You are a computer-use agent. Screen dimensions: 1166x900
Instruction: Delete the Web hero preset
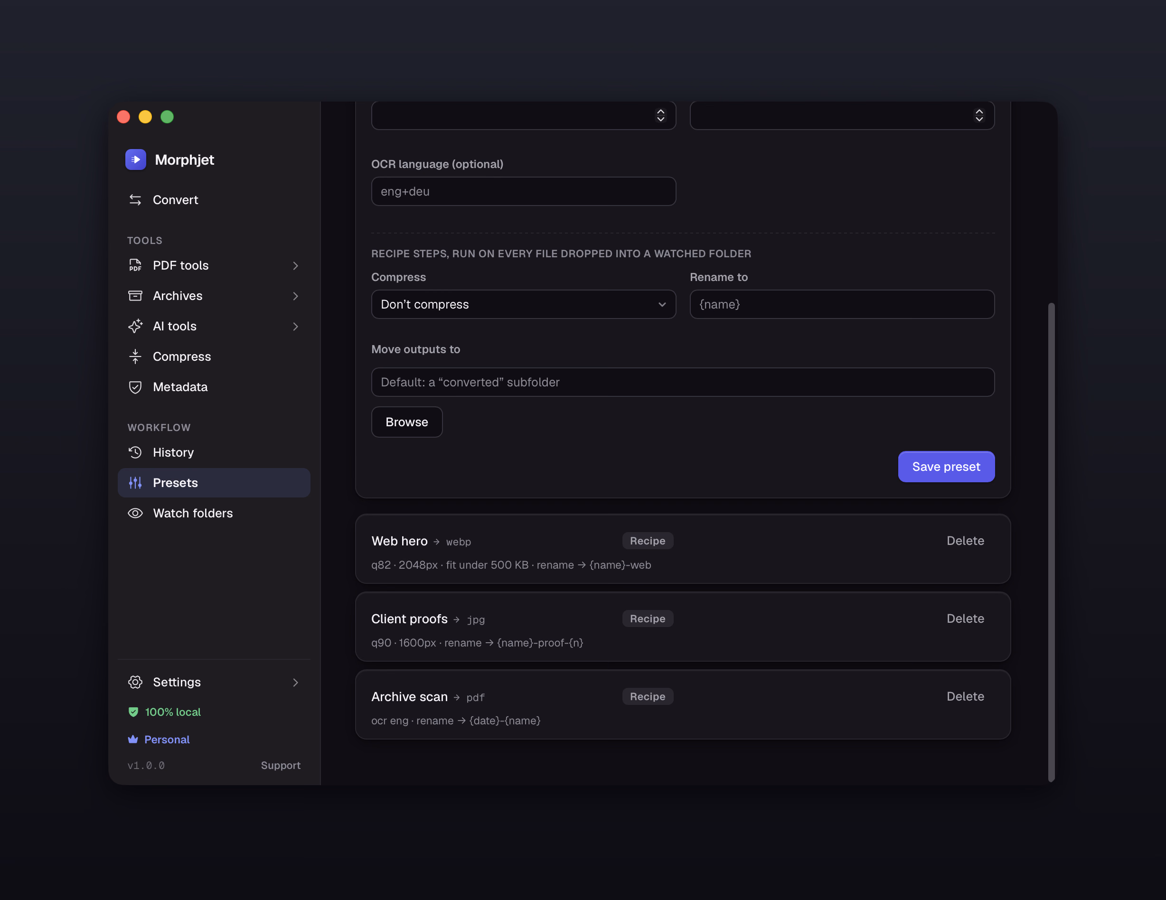[x=965, y=541]
